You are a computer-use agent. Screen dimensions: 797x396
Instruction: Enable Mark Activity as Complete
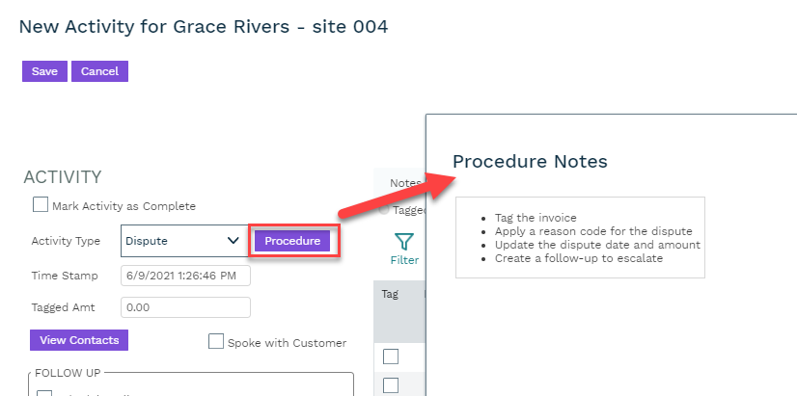(41, 205)
